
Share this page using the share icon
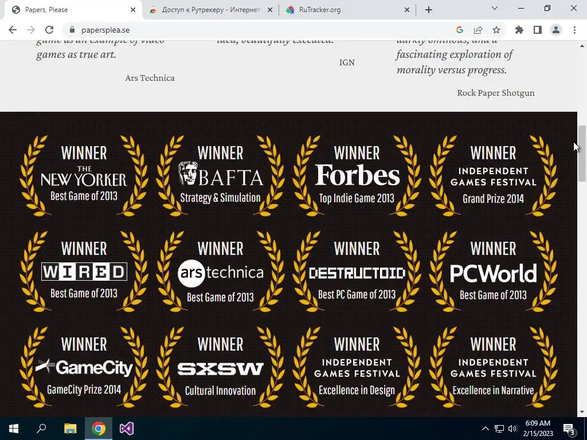pos(478,30)
